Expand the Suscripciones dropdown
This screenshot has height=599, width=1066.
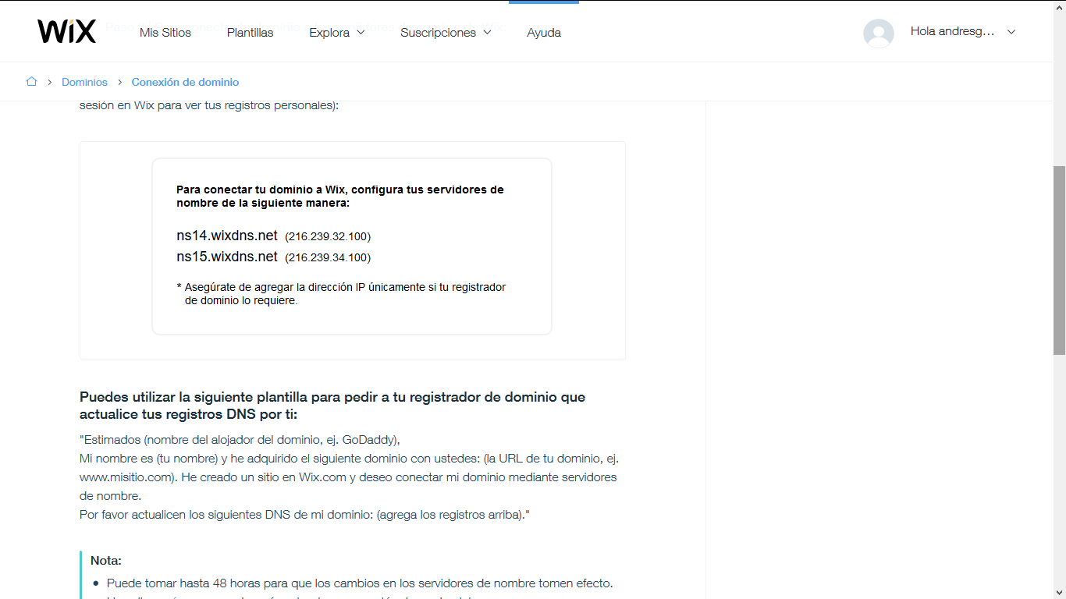click(x=445, y=33)
